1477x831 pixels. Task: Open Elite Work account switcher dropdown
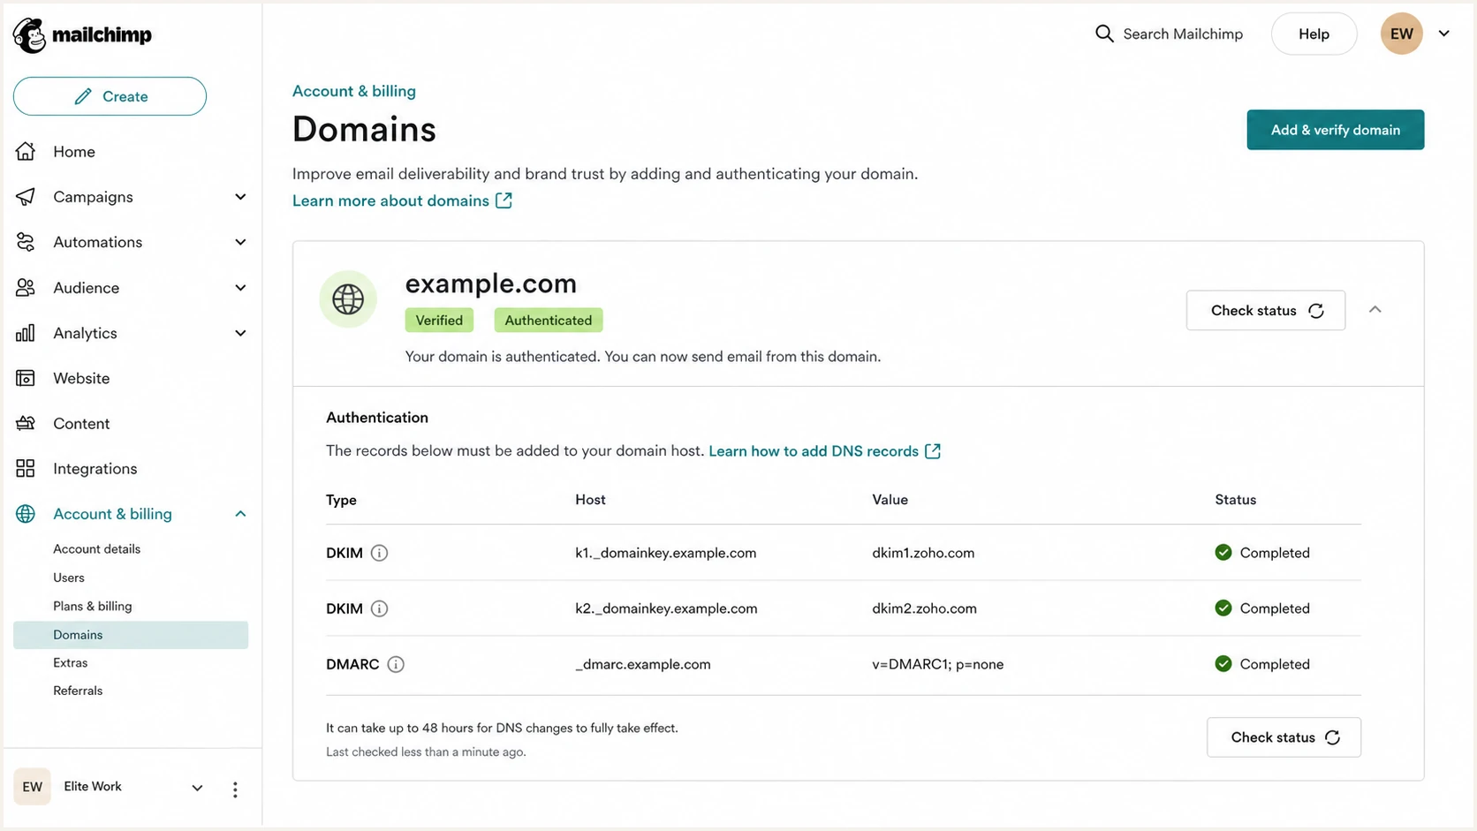point(198,788)
